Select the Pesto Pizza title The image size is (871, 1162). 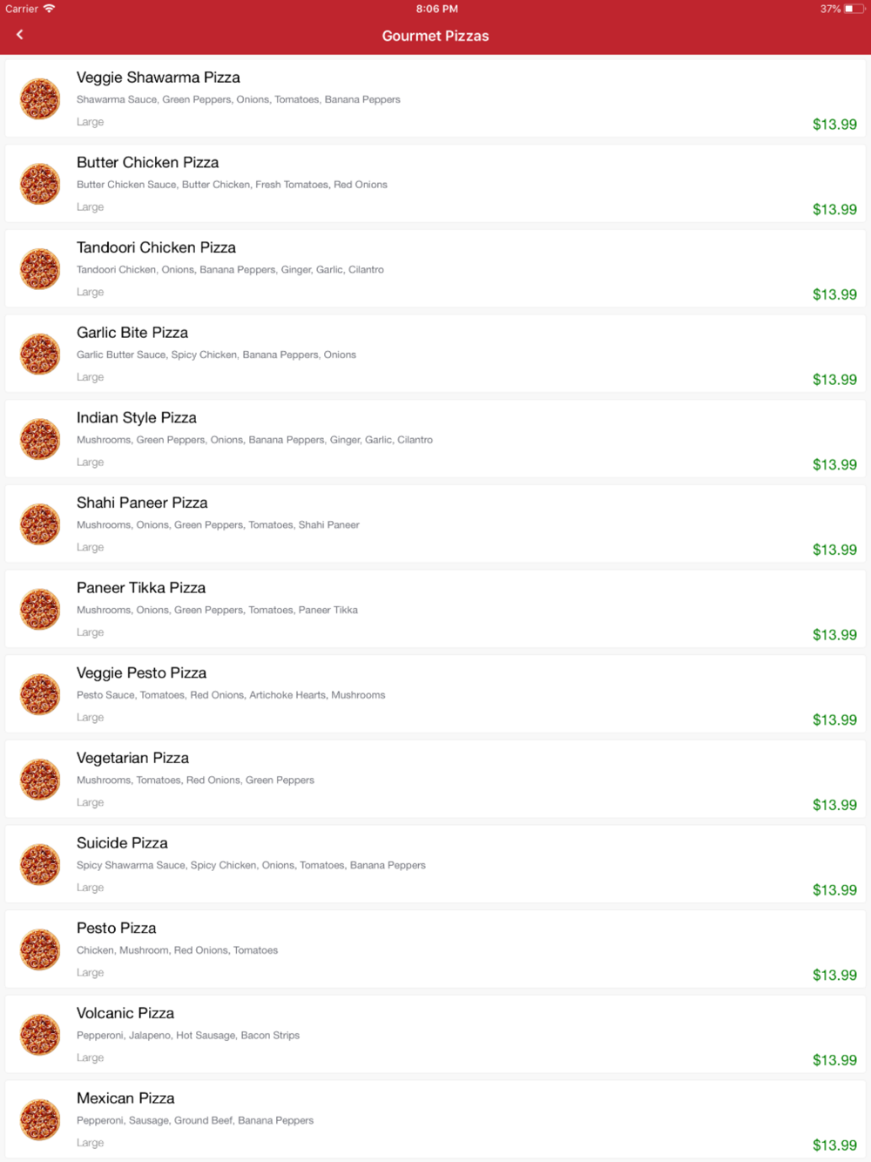click(x=116, y=929)
